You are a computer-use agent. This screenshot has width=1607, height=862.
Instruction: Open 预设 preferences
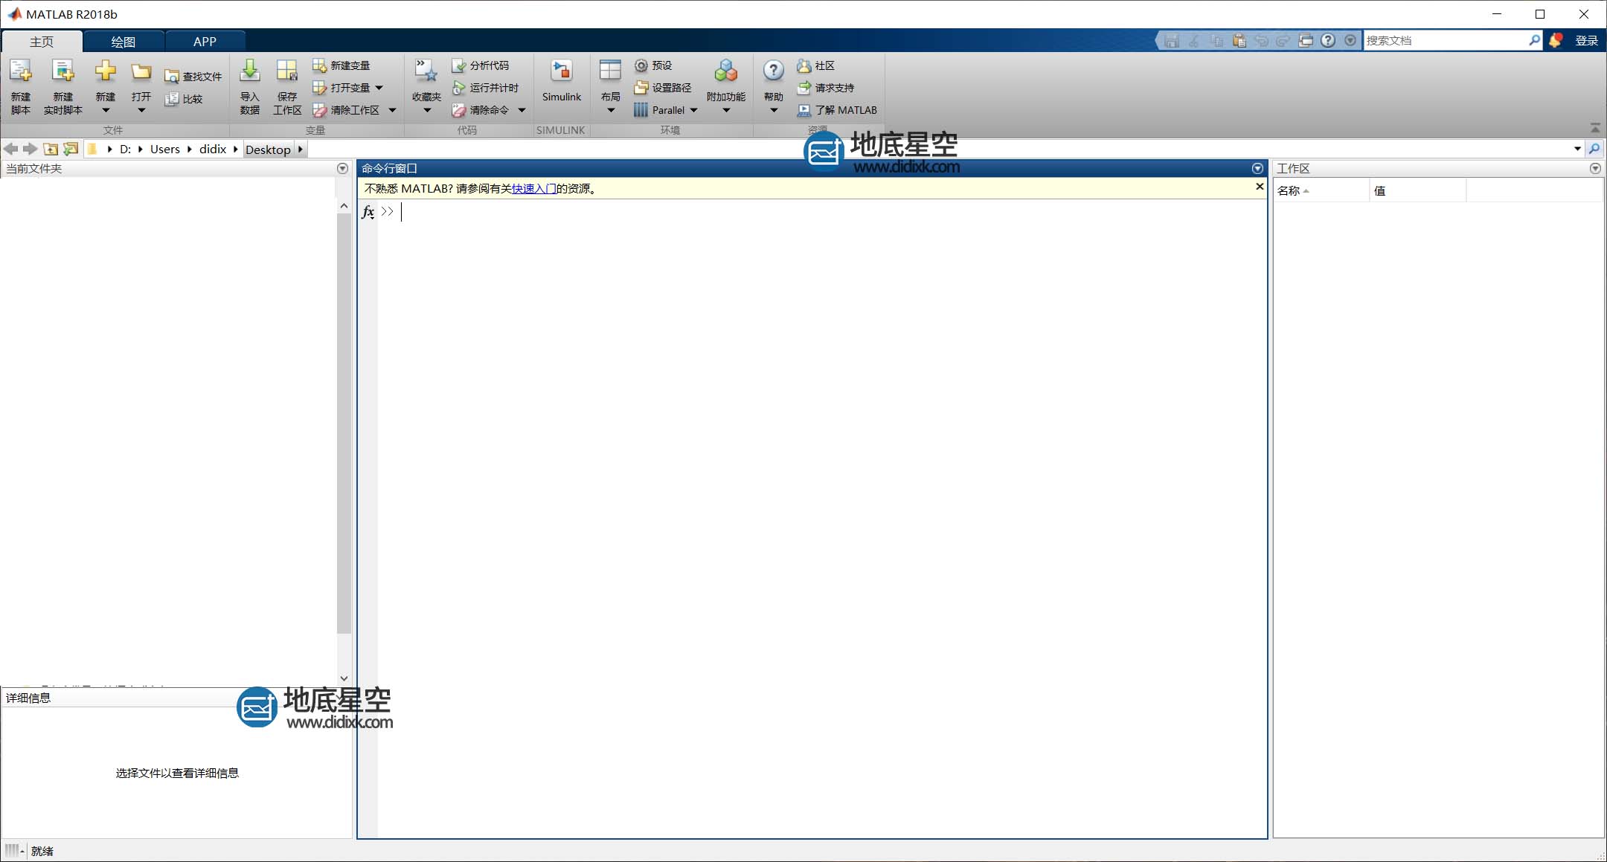653,65
